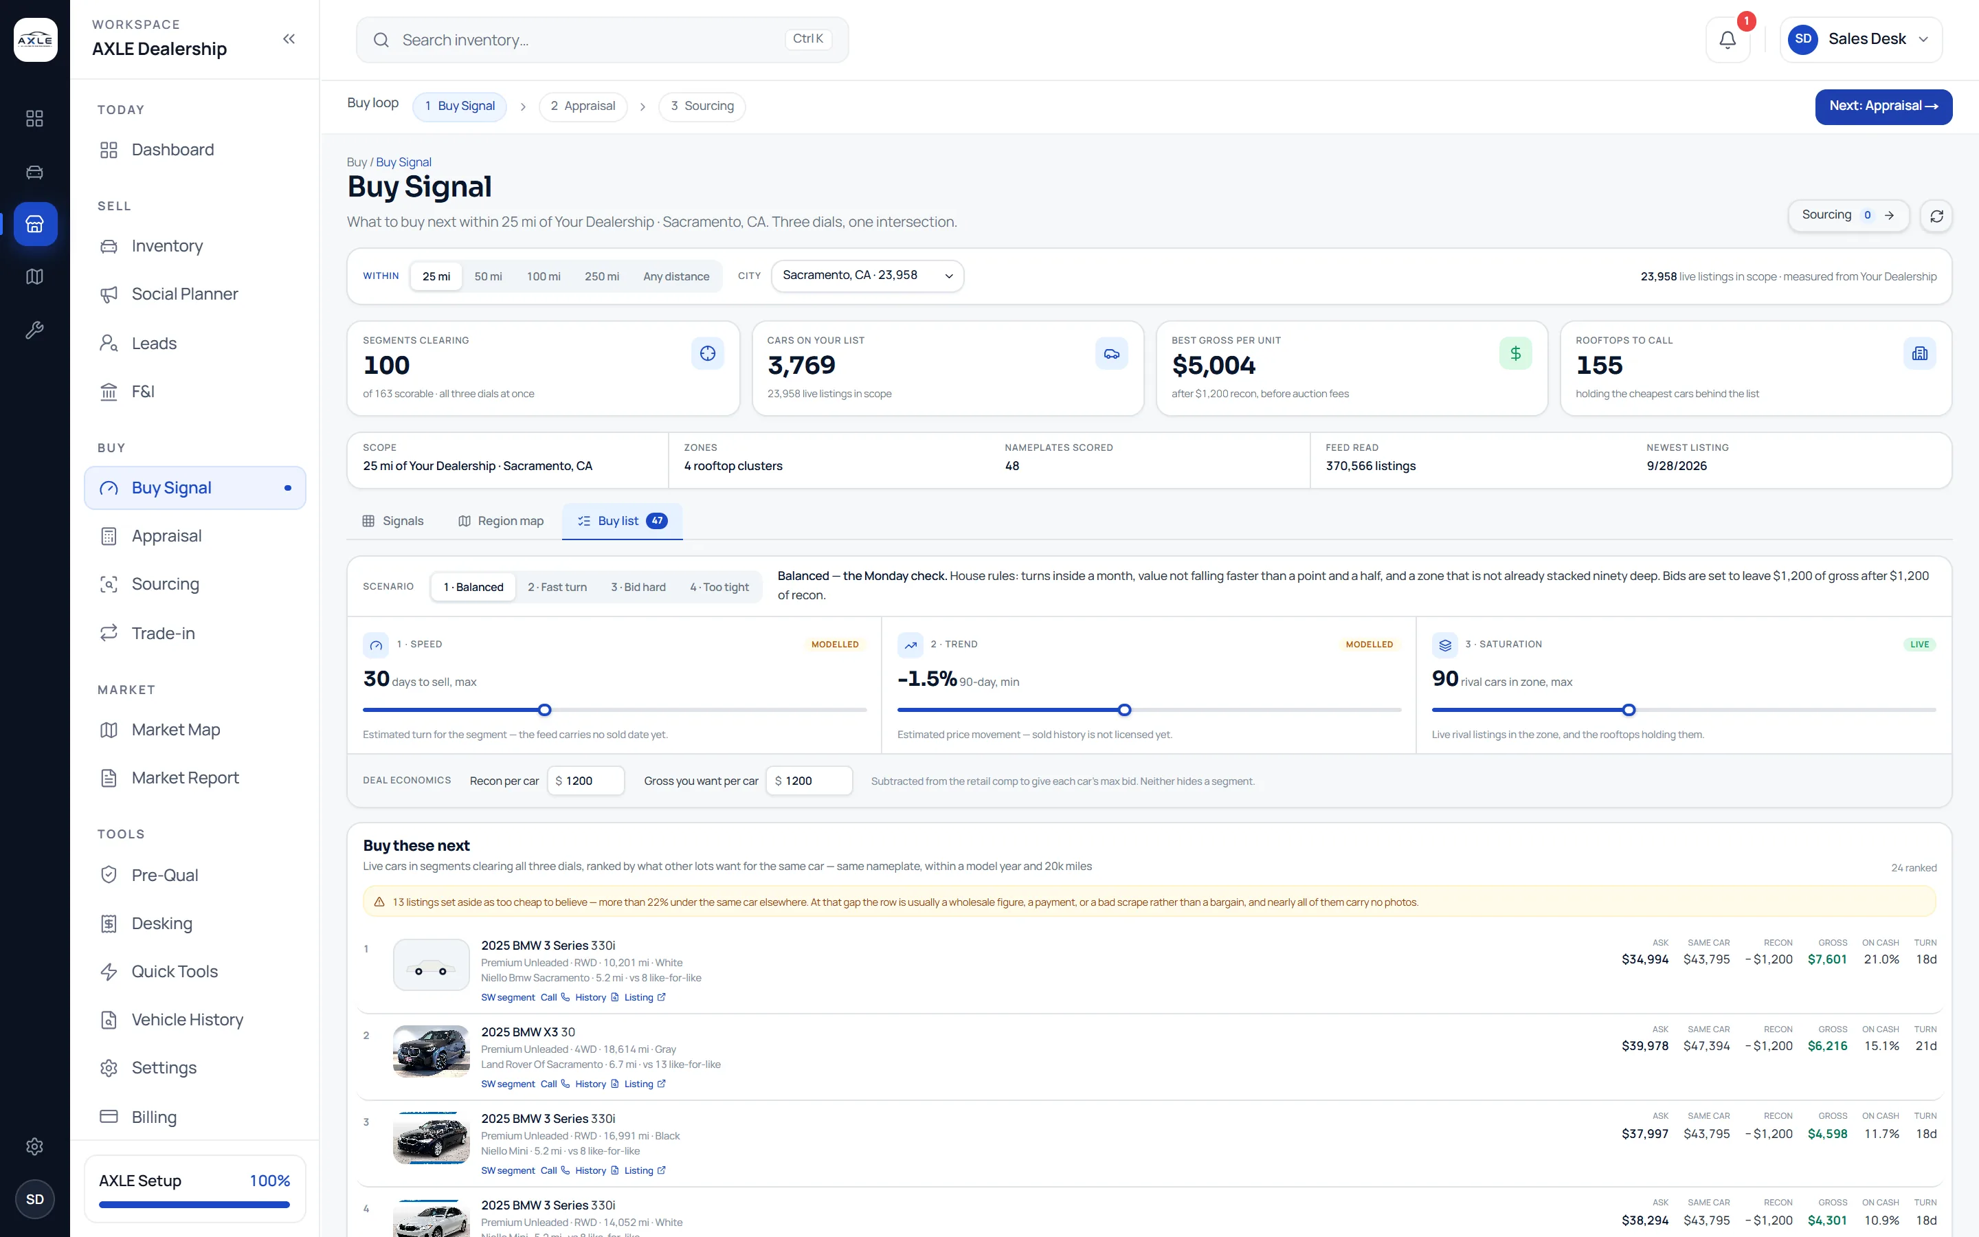The width and height of the screenshot is (1979, 1237).
Task: Select the 100 mi radius option
Action: pos(543,276)
